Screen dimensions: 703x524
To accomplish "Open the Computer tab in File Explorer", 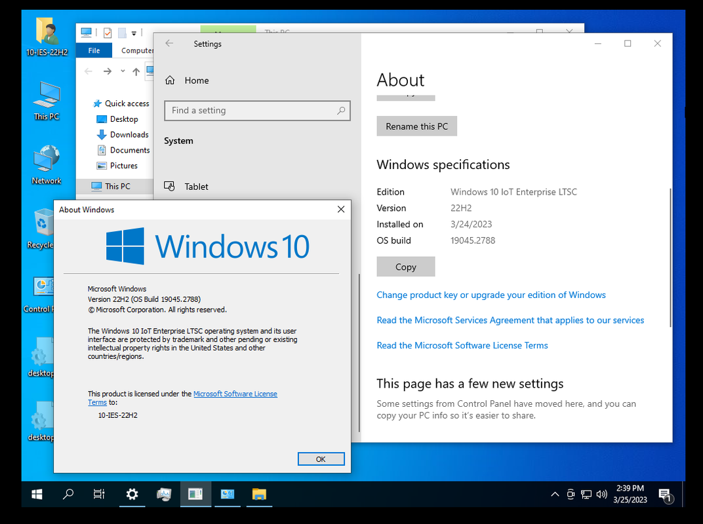I will coord(137,50).
